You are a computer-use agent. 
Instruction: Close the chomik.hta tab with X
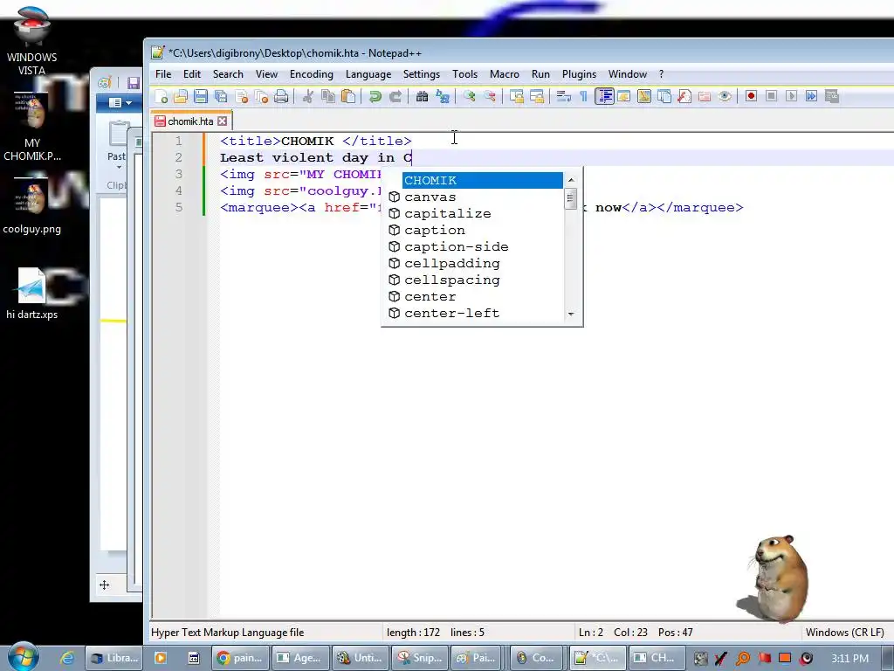223,121
